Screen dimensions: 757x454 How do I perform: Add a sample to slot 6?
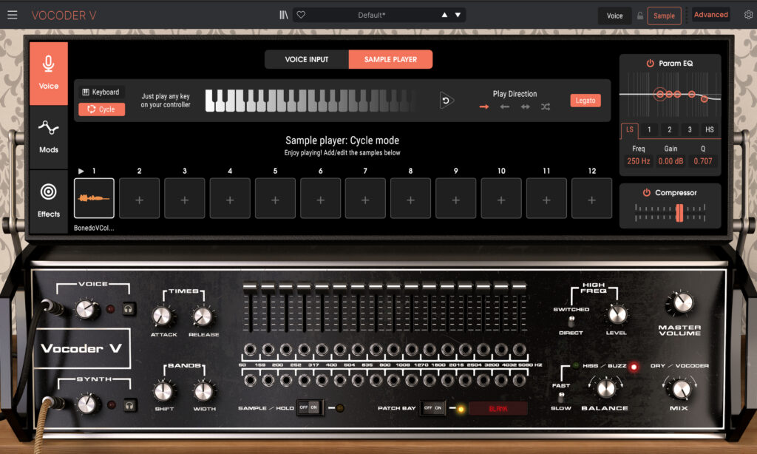321,198
